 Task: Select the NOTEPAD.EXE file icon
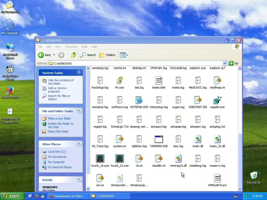tap(139, 100)
